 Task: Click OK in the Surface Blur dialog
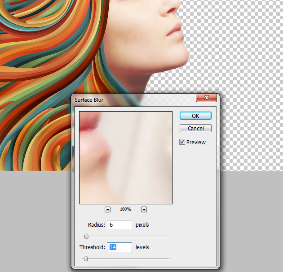195,116
